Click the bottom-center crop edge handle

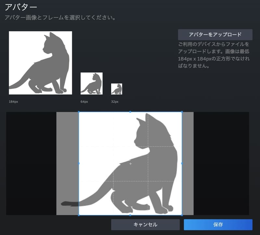[130, 215]
